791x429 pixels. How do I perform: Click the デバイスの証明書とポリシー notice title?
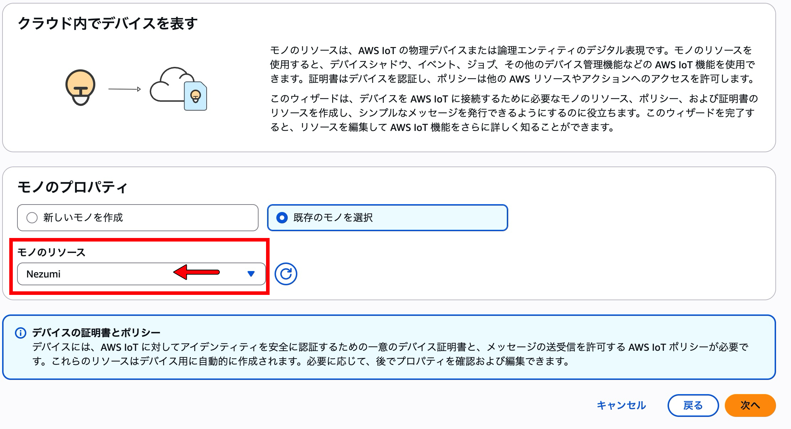(x=96, y=333)
